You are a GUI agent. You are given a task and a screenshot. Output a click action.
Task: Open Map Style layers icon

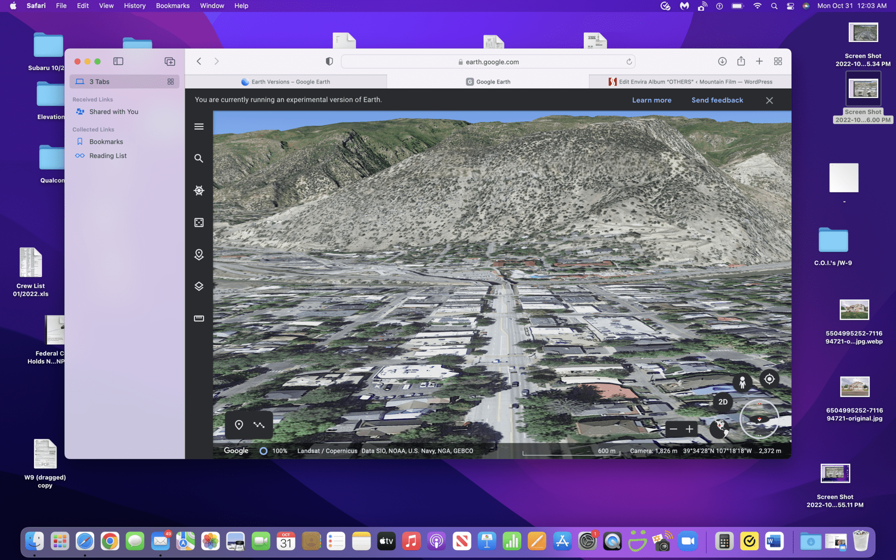click(x=199, y=286)
